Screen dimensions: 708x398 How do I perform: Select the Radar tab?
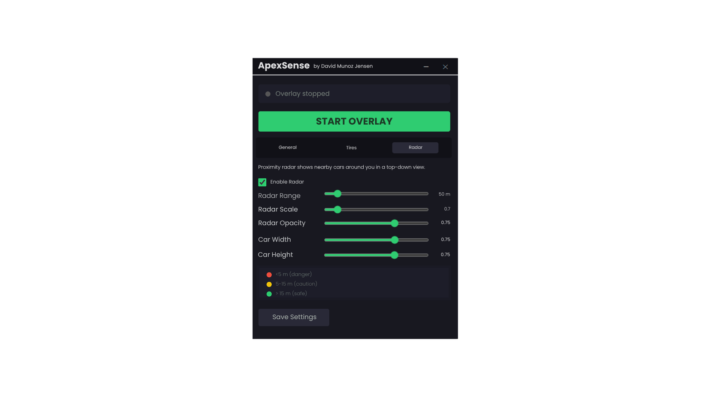click(x=415, y=147)
